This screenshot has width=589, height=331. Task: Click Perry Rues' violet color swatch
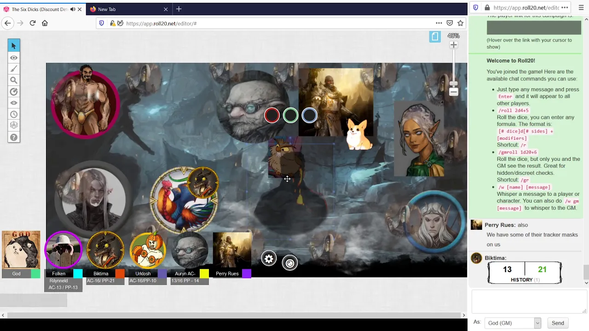pos(247,274)
